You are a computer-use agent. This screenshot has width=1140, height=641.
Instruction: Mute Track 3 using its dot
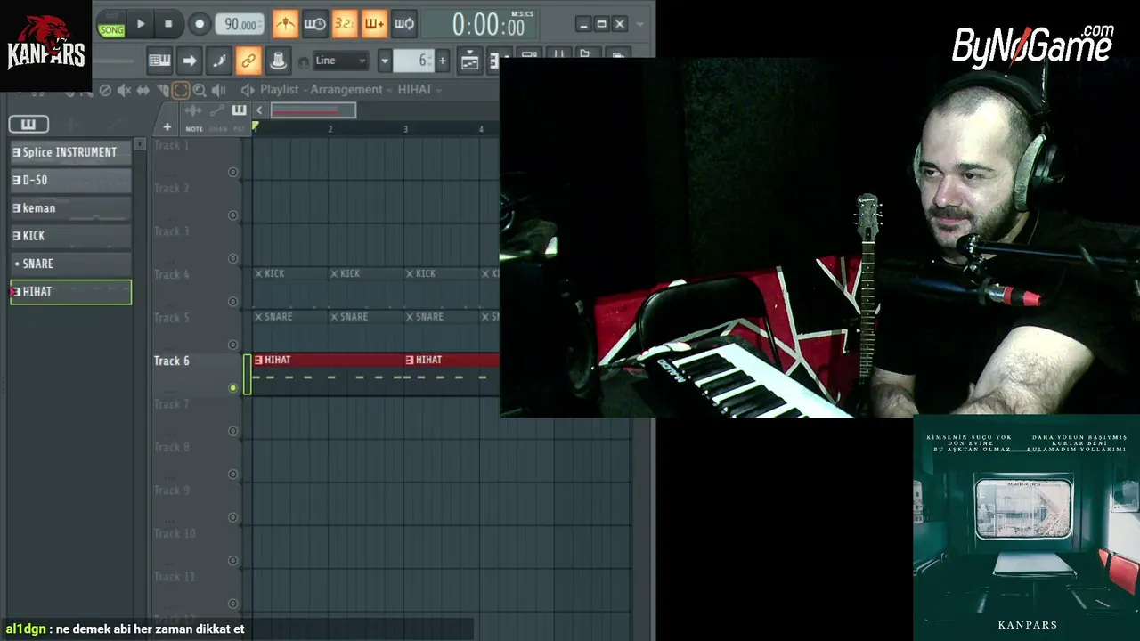tap(233, 258)
